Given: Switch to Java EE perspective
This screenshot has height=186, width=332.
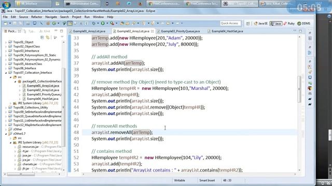Looking at the screenshot, I should pos(260,23).
